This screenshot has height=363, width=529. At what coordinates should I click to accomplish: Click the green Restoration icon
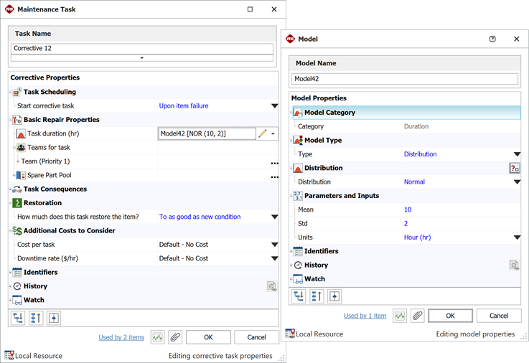point(17,203)
